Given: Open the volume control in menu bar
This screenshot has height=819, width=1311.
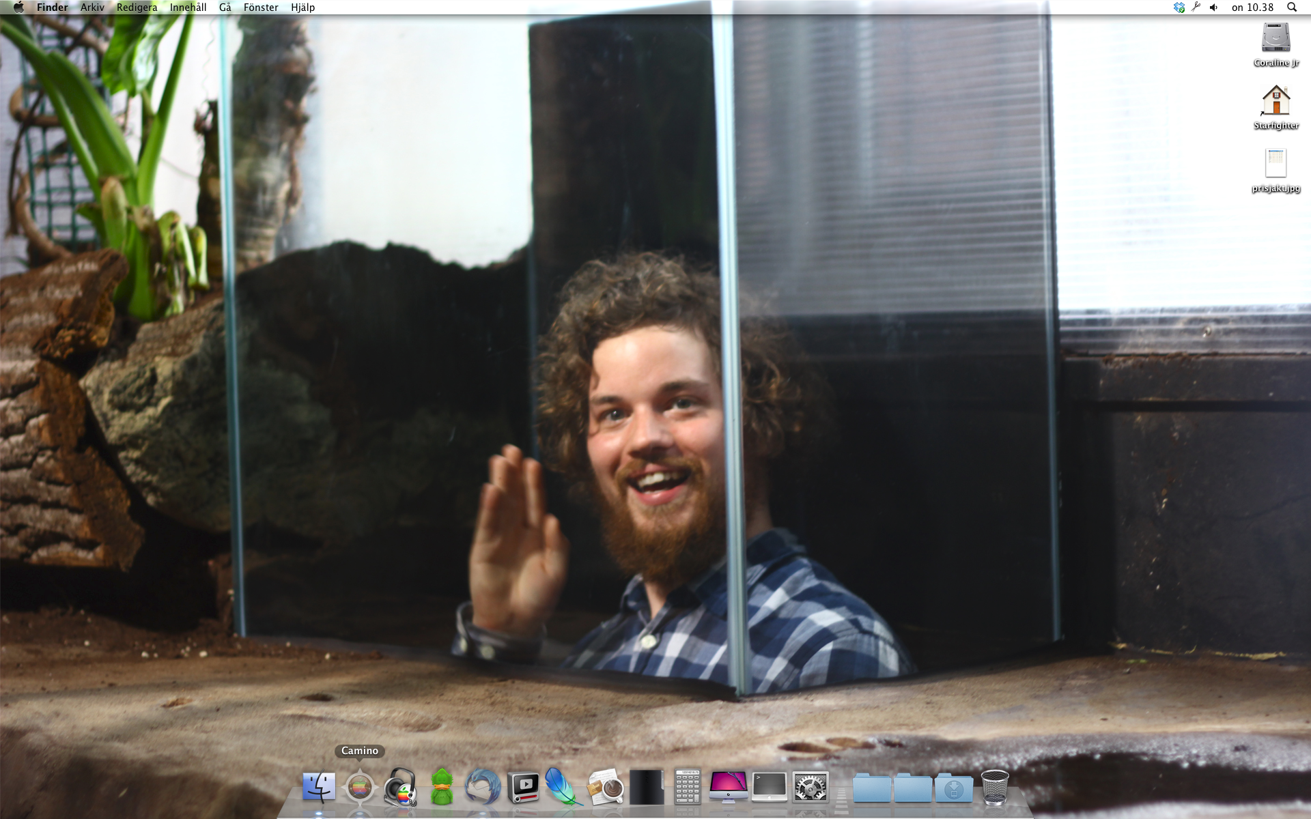Looking at the screenshot, I should [1213, 8].
